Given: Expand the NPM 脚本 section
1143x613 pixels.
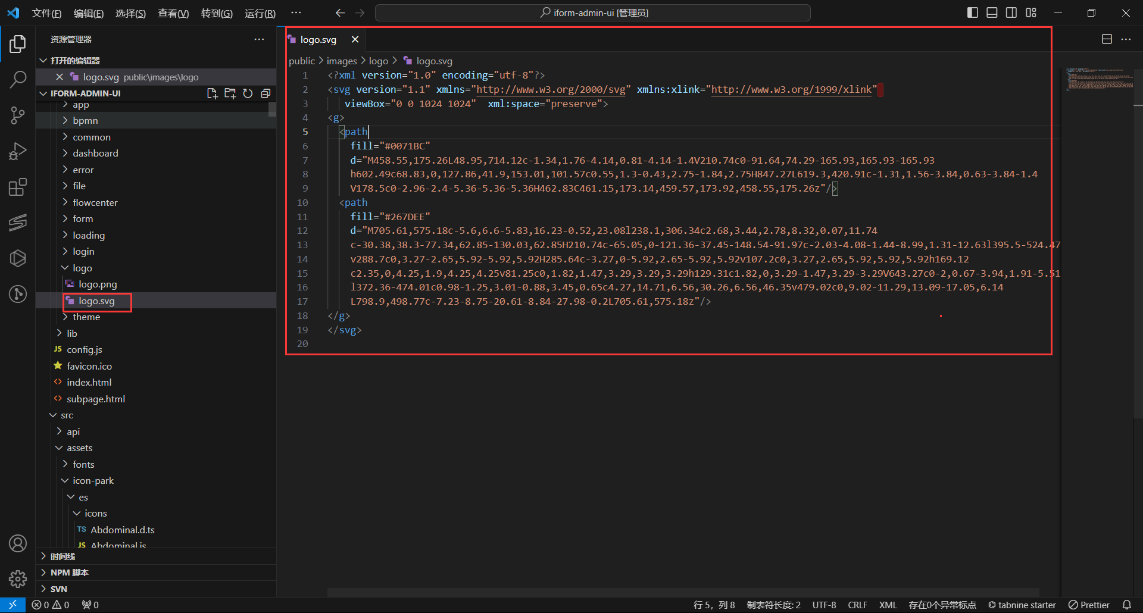Looking at the screenshot, I should [69, 573].
